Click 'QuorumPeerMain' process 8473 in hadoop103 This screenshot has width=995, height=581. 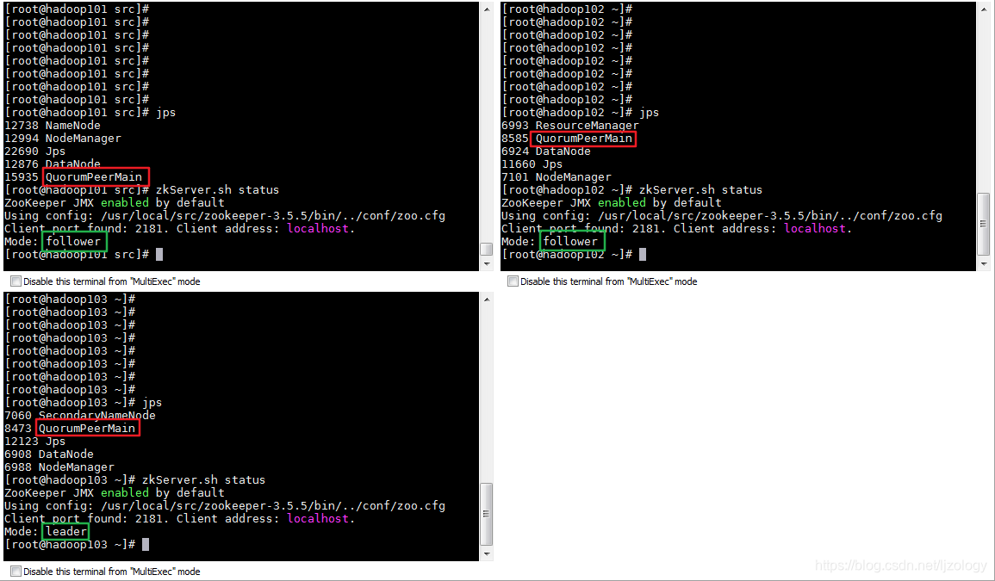(x=87, y=428)
